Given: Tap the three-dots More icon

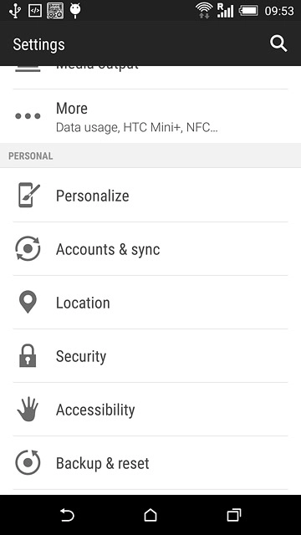Looking at the screenshot, I should [28, 116].
